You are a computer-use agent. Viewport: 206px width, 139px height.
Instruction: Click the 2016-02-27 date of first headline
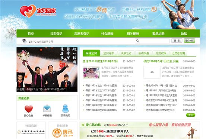(x=129, y=61)
